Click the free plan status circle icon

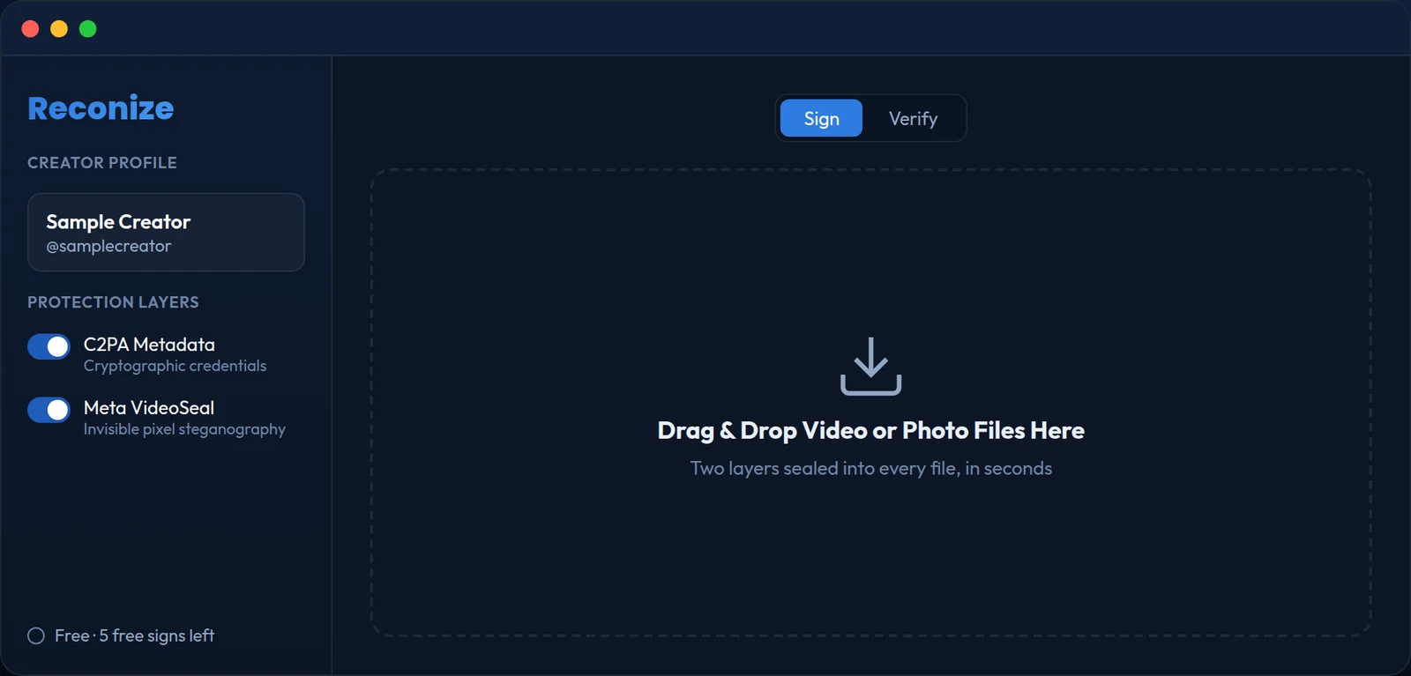(x=36, y=635)
